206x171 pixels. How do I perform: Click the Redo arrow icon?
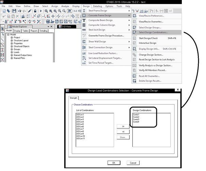24,11
